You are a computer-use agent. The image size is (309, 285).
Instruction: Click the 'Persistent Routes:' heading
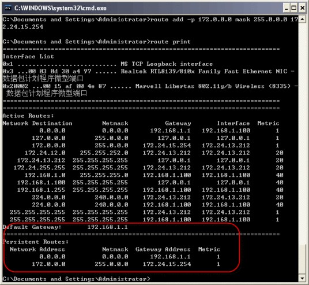pyautogui.click(x=36, y=242)
